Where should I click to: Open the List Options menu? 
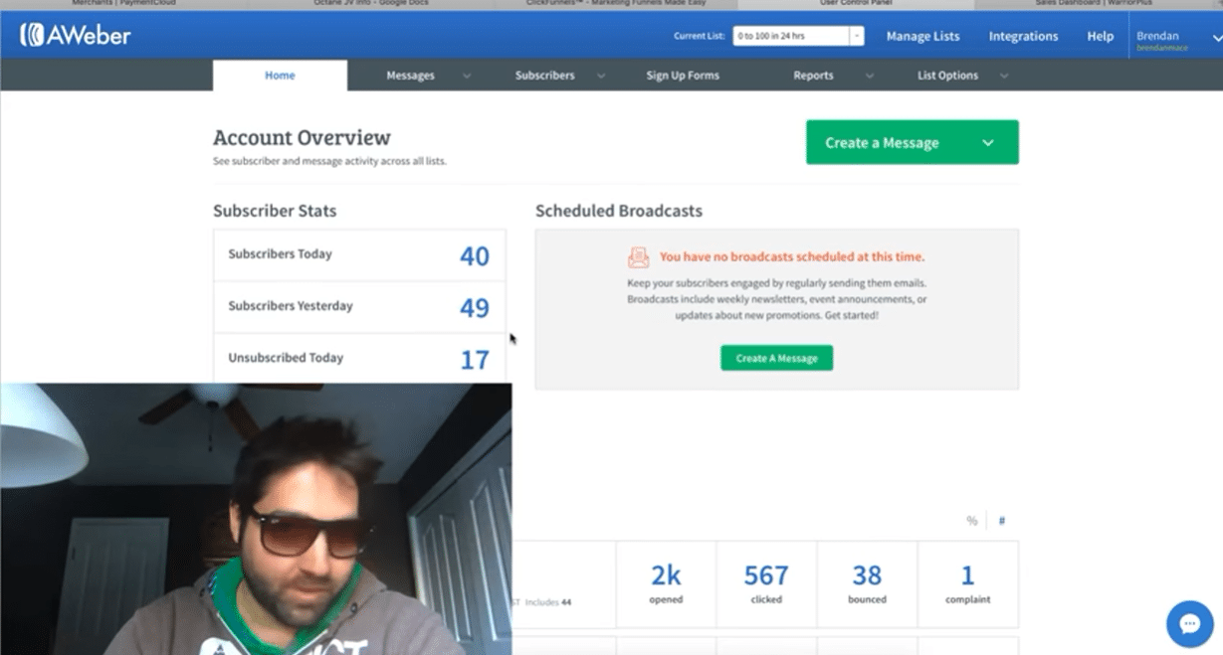(947, 76)
